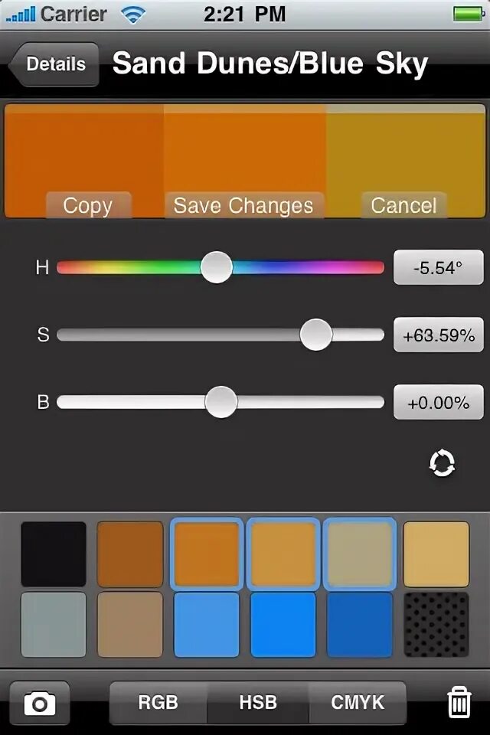Switch to the RGB color mode tab
490x735 pixels.
tap(158, 703)
